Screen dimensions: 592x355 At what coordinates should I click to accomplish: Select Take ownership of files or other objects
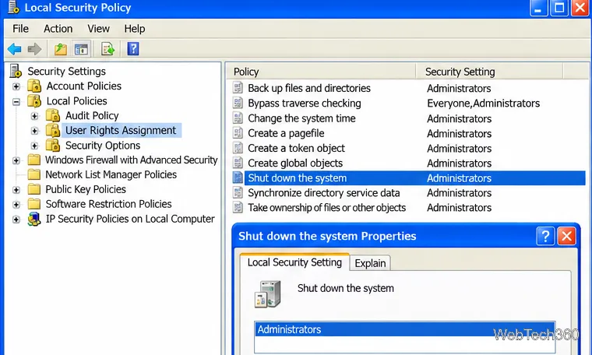point(326,208)
